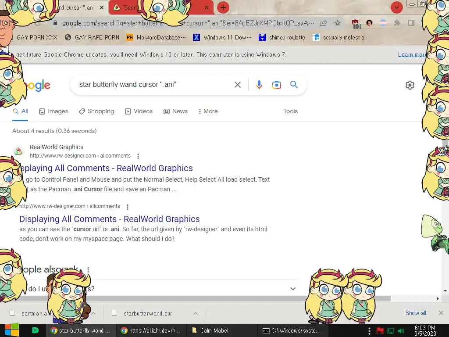Select the Images search tab

pyautogui.click(x=53, y=111)
